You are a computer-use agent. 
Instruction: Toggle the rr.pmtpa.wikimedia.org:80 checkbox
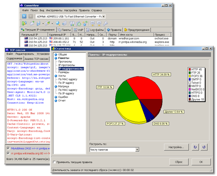tap(8, 153)
